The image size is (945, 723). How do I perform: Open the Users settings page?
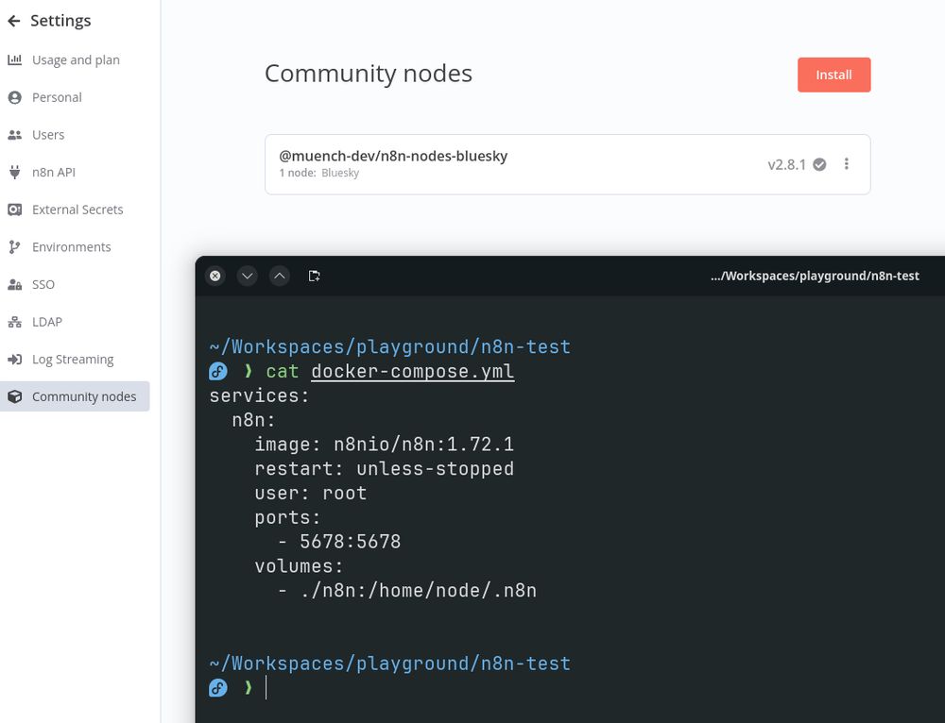75,135
